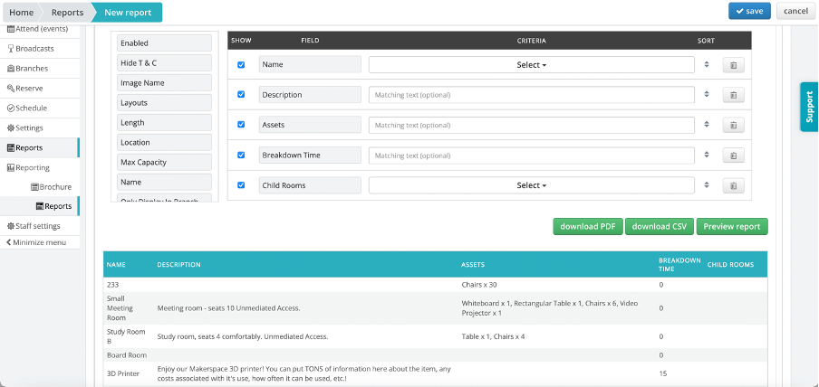The image size is (819, 387).
Task: Click trash icon in Breakdown Time row
Action: click(x=734, y=156)
